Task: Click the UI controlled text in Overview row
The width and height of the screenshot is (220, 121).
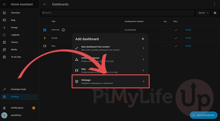Action: pyautogui.click(x=130, y=30)
